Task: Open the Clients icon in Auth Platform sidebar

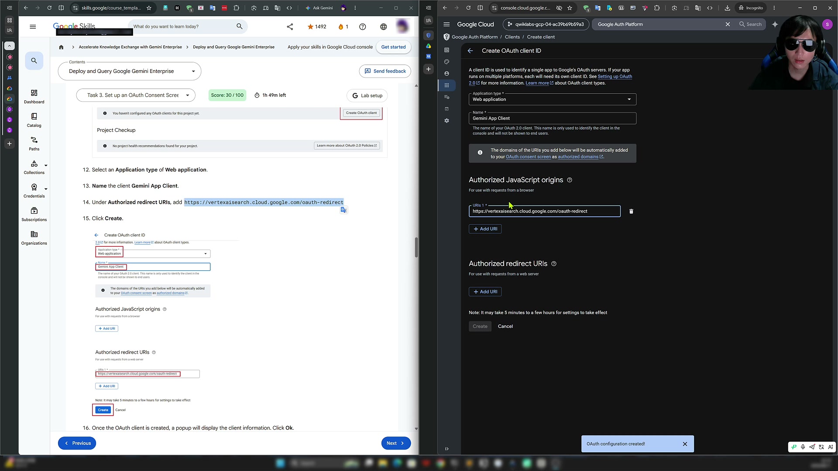Action: point(446,85)
